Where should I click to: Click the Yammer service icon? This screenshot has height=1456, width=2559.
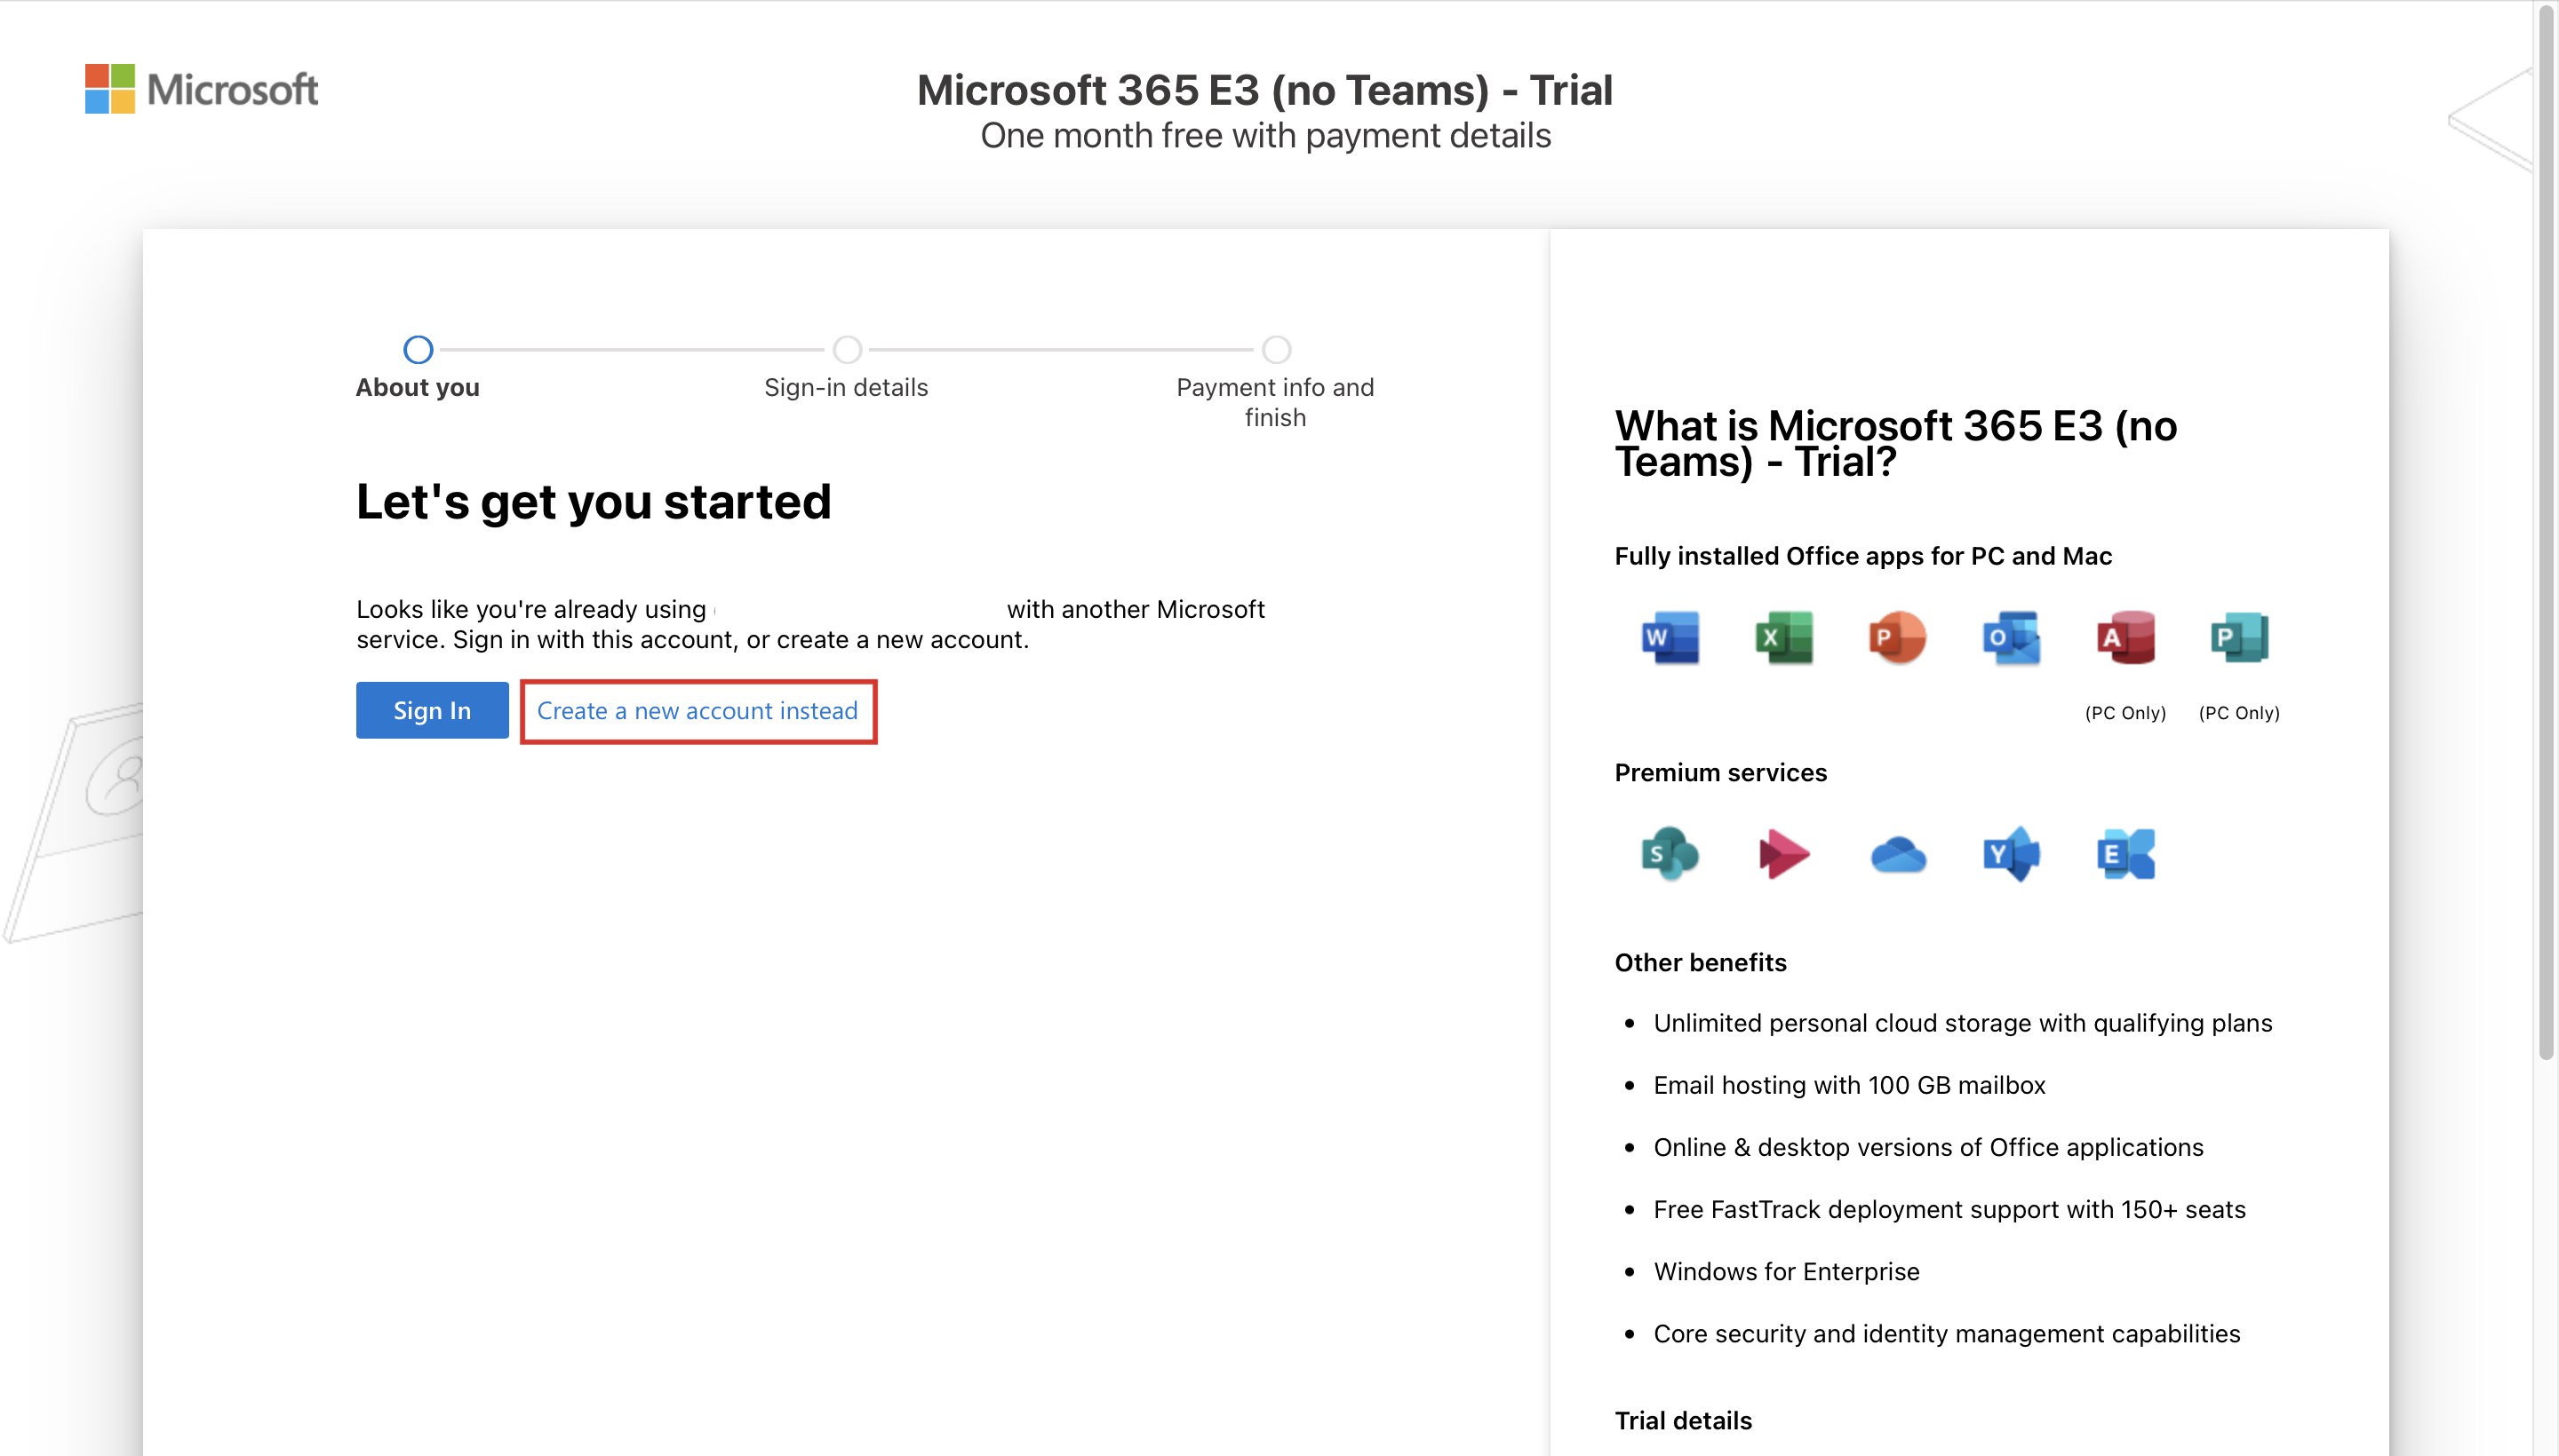[x=2011, y=853]
